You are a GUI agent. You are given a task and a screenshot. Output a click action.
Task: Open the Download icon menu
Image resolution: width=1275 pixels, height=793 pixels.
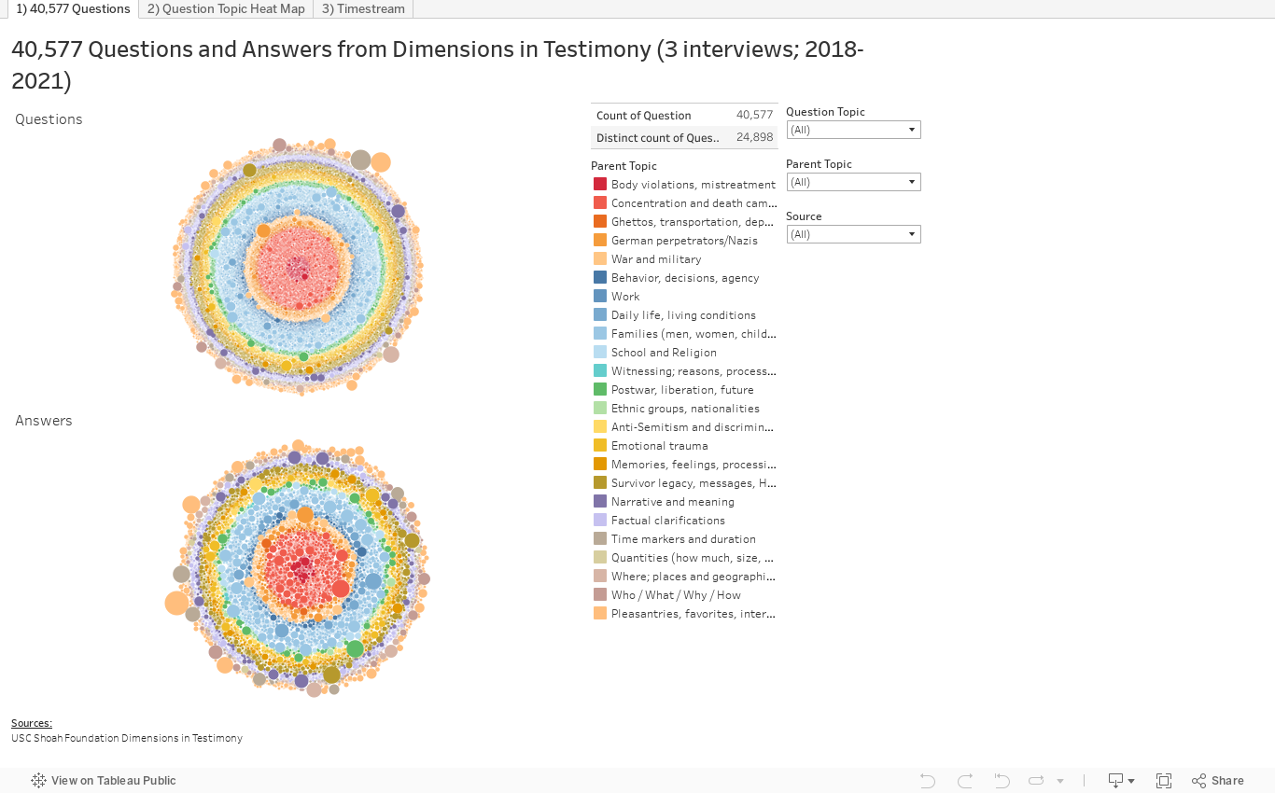pos(1121,780)
